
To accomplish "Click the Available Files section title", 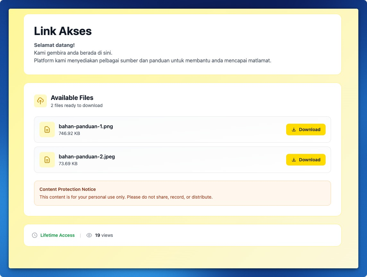I will (72, 98).
